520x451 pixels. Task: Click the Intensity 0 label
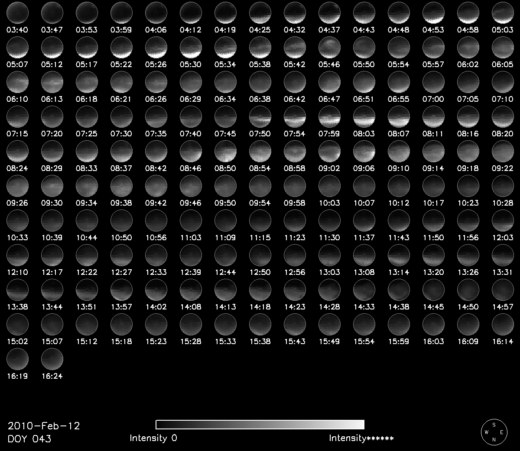(x=153, y=438)
